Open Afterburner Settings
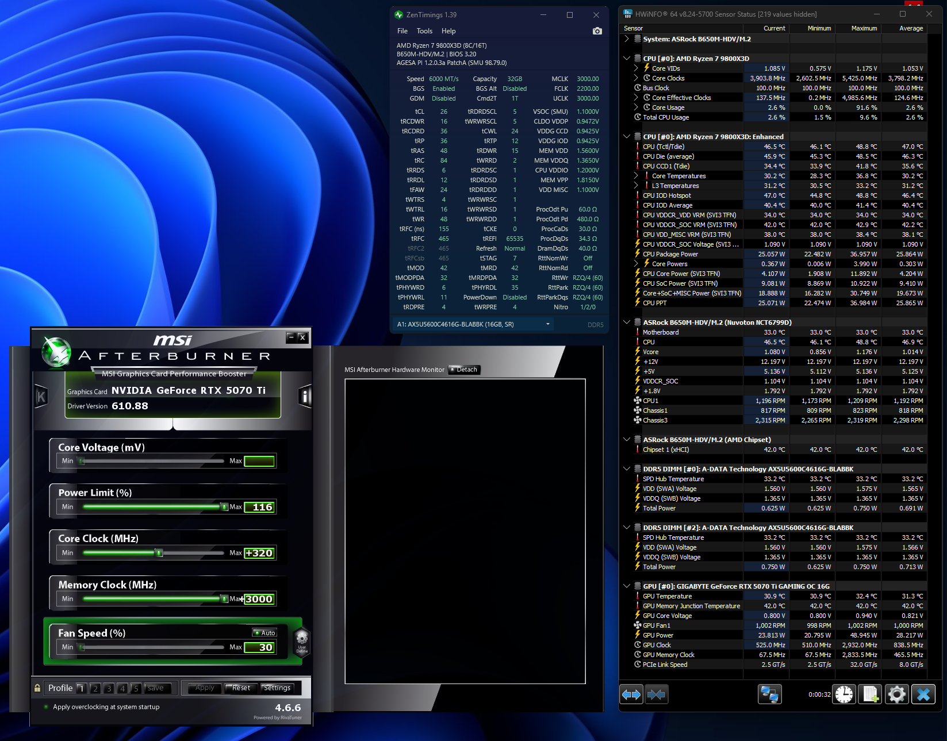The width and height of the screenshot is (947, 741). [277, 688]
